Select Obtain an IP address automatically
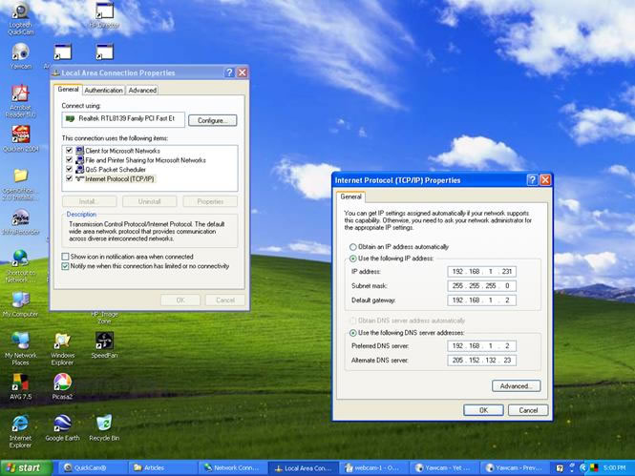Screen dimensions: 635x476 tap(352, 247)
